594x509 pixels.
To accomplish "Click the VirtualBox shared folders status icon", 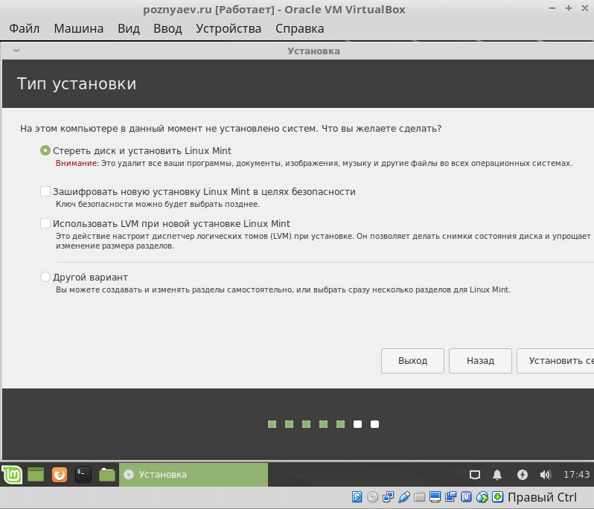I will [x=419, y=497].
